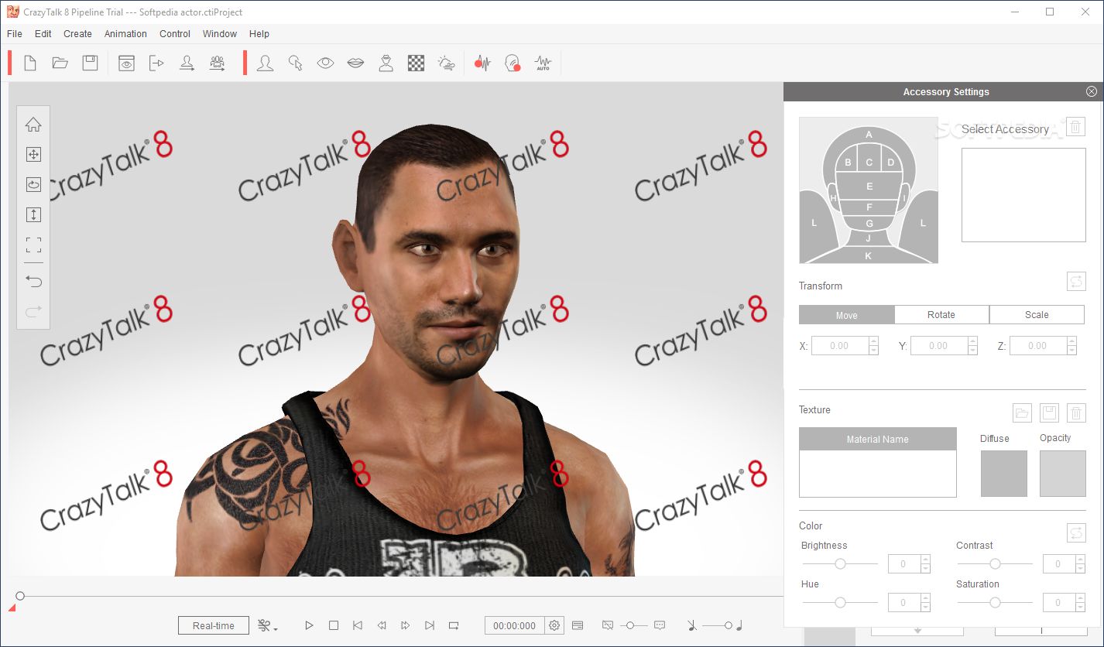Click the create single actor icon
Image resolution: width=1104 pixels, height=647 pixels.
tap(187, 63)
